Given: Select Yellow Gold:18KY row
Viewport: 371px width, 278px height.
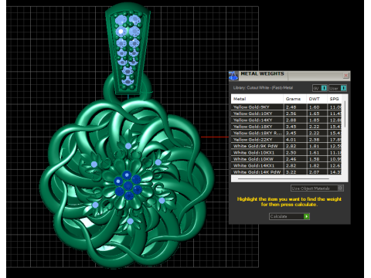Looking at the screenshot, I should pos(286,127).
